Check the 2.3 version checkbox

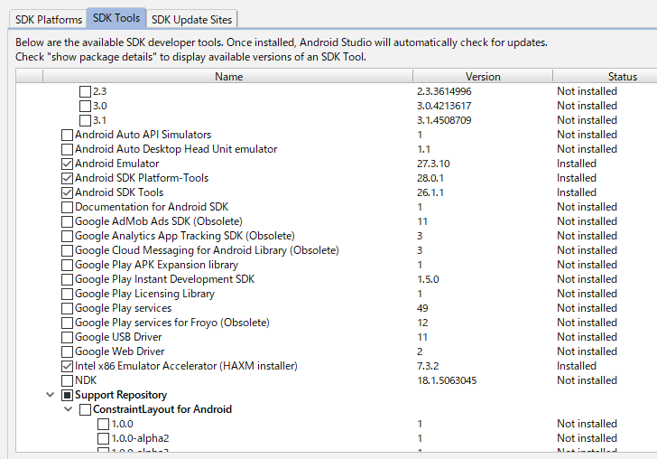click(x=85, y=91)
